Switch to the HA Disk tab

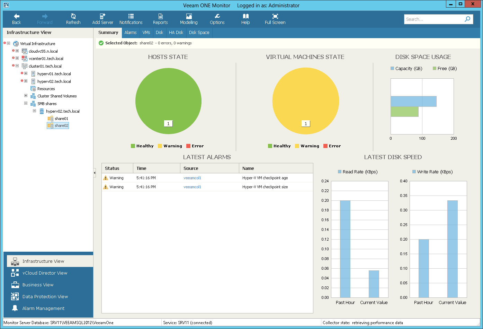[x=176, y=33]
